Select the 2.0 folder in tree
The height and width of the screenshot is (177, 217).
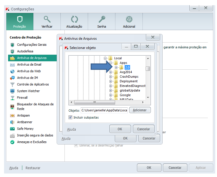pos(127,67)
